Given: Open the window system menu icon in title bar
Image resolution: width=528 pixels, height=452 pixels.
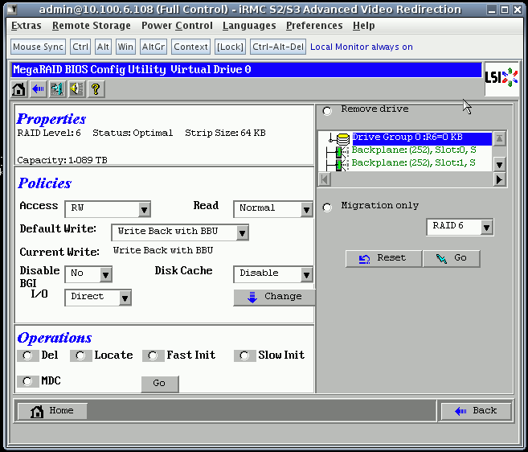Looking at the screenshot, I should [x=12, y=9].
